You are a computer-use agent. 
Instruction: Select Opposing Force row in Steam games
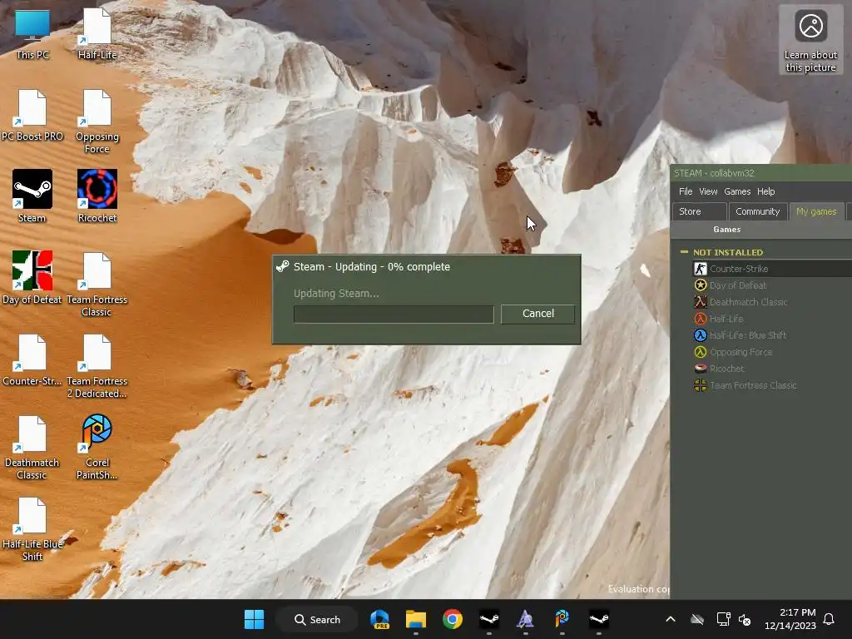pos(773,352)
